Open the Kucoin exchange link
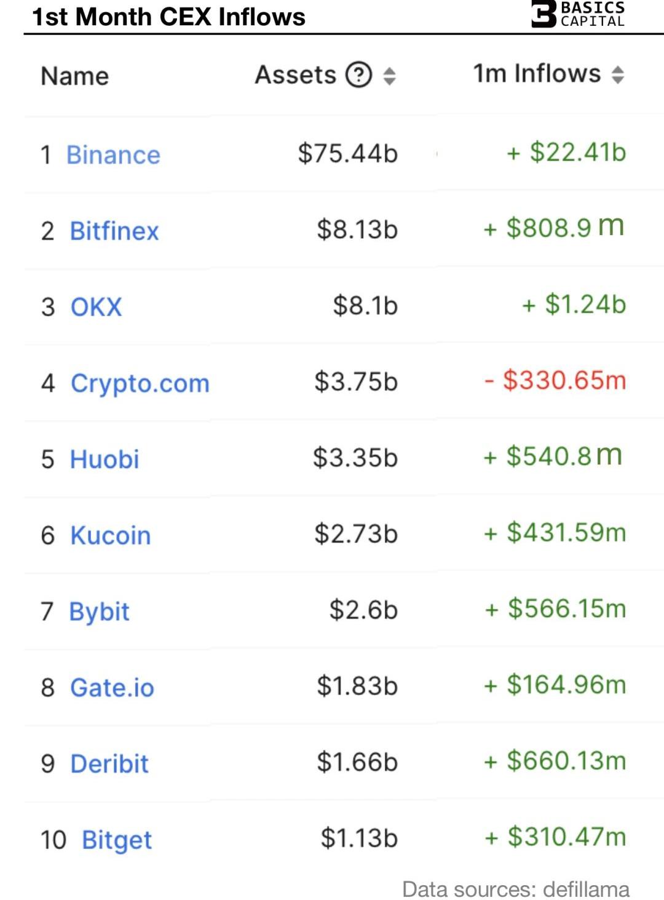Screen dimensions: 664x900 [x=111, y=535]
